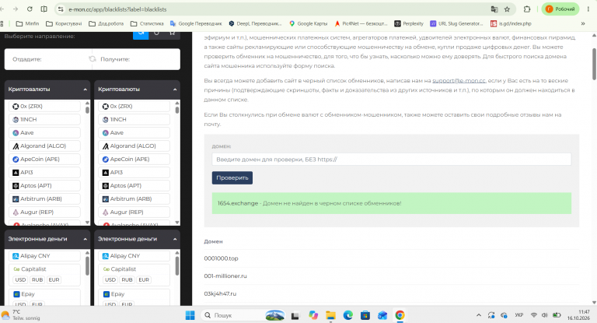Open the support@e-mon.cc email link
The width and height of the screenshot is (597, 323).
click(459, 81)
